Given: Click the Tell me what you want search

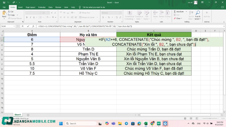Looking at the screenshot, I should (94, 7).
